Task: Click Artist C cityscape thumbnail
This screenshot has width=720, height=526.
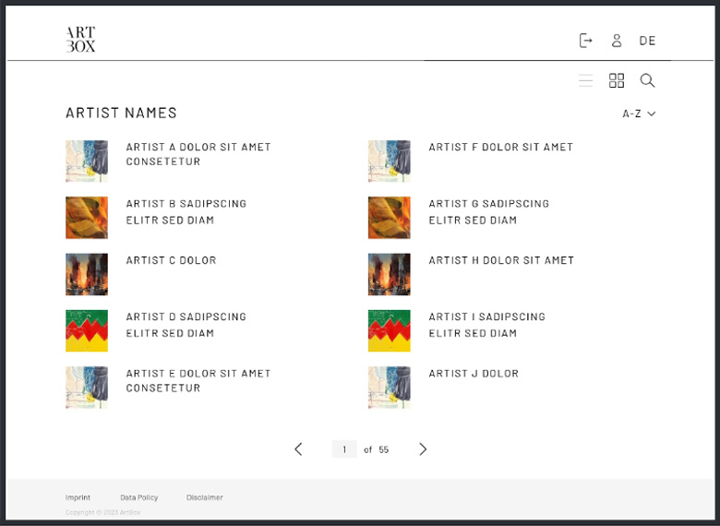Action: (87, 274)
